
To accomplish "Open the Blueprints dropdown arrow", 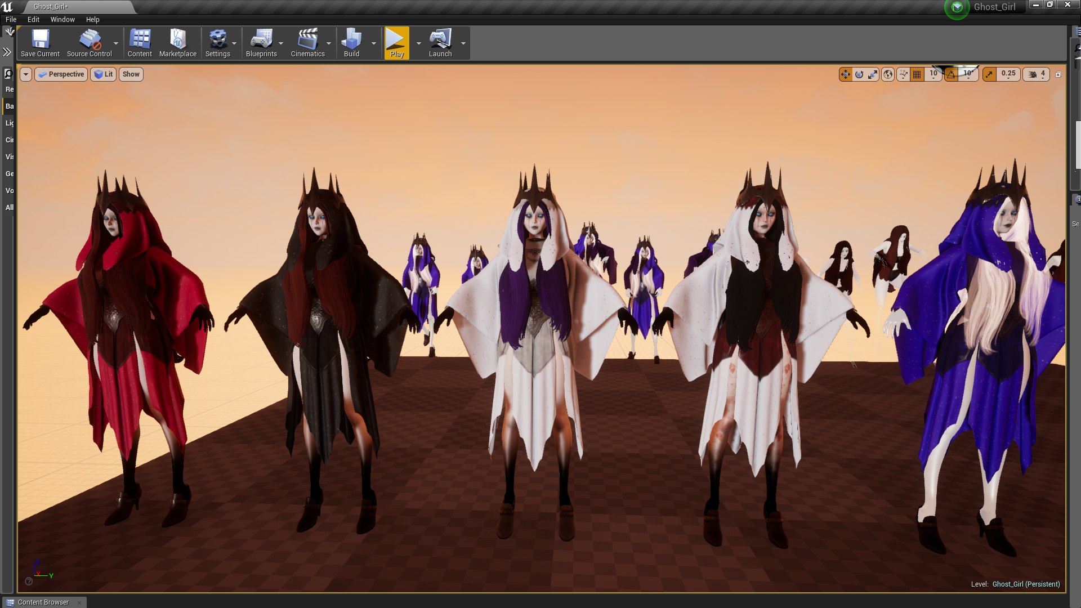I will pos(281,43).
